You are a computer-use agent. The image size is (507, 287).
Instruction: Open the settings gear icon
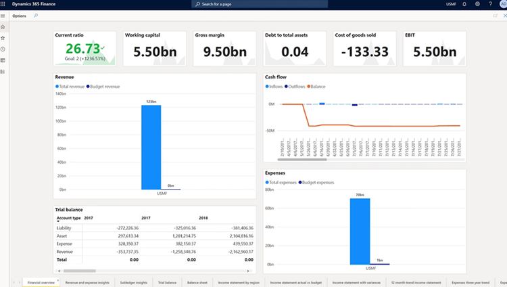[x=477, y=4]
